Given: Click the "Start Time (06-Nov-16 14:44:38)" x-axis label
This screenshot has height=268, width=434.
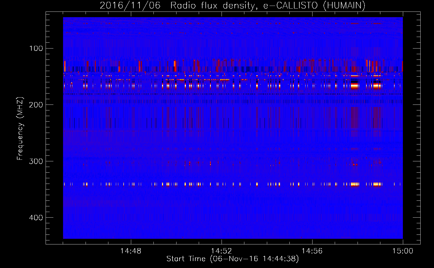Looking at the screenshot, I should tap(233, 259).
